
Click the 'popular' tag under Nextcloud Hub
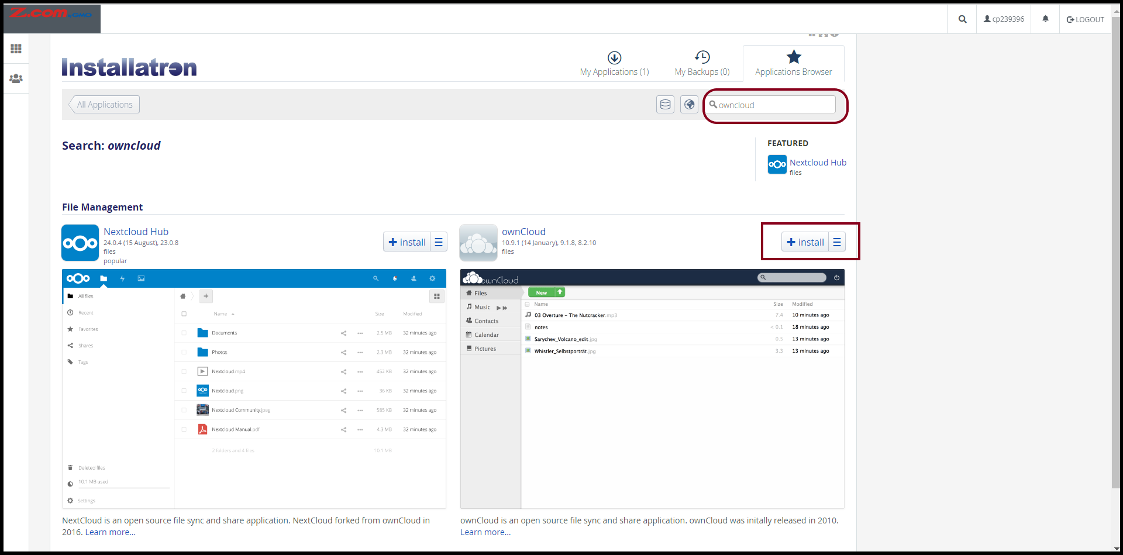115,261
